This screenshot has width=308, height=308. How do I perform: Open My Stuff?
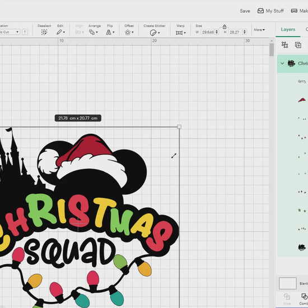[x=270, y=11]
